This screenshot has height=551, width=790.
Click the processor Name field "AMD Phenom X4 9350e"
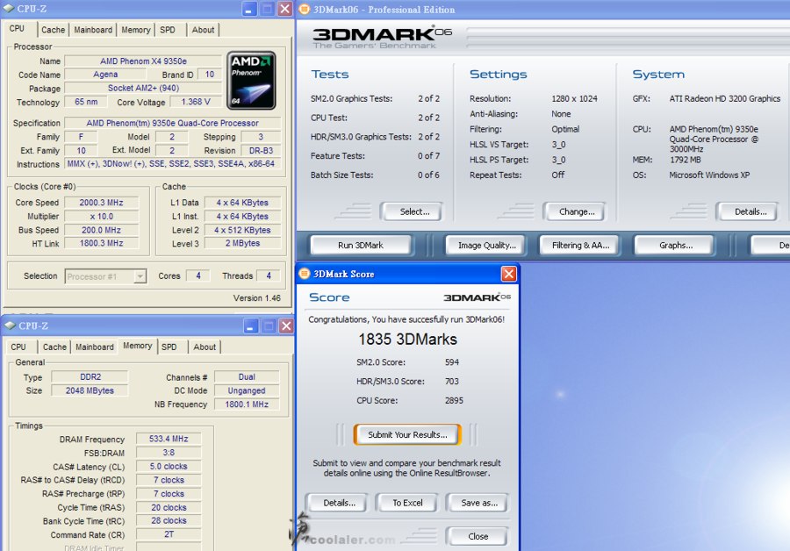pyautogui.click(x=143, y=61)
